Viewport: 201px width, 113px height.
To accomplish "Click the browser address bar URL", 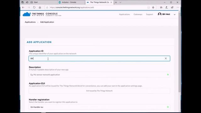I will point(72,8).
